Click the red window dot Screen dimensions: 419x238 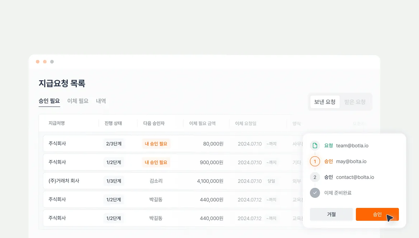click(38, 62)
